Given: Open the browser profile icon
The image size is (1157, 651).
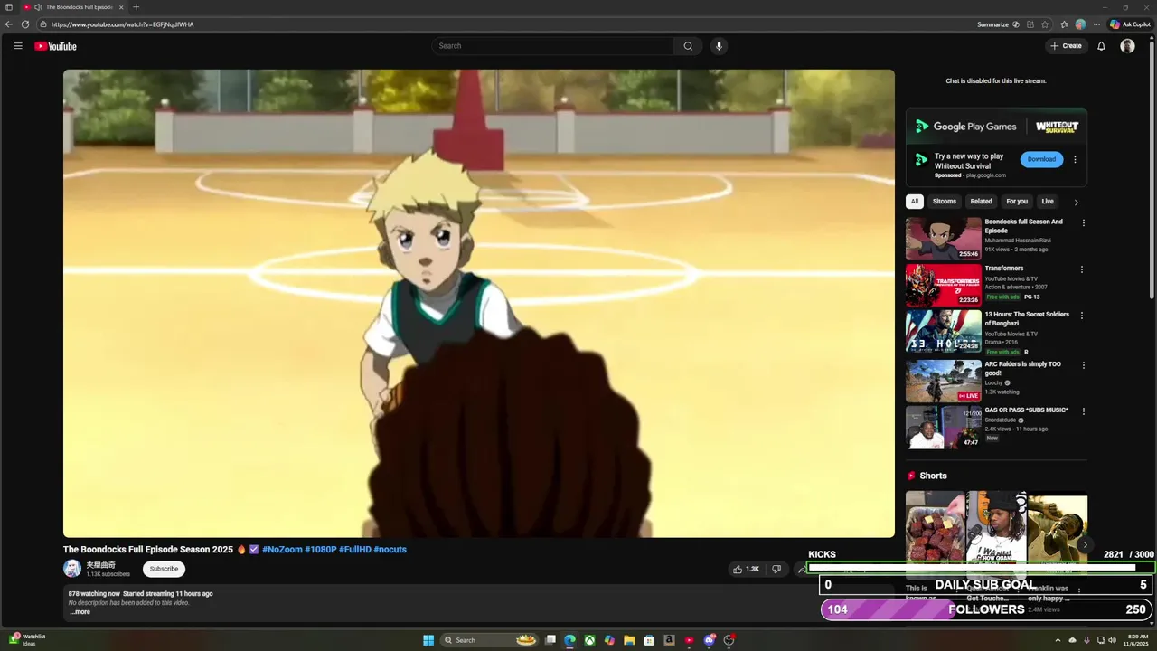Looking at the screenshot, I should [1080, 24].
